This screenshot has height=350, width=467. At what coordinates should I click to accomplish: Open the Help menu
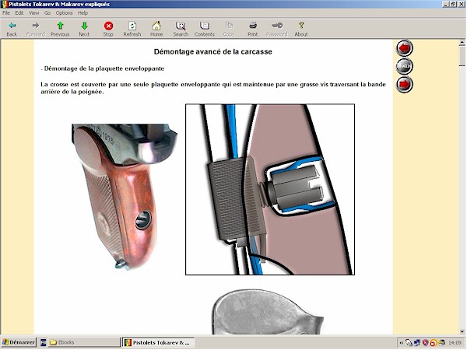click(83, 12)
